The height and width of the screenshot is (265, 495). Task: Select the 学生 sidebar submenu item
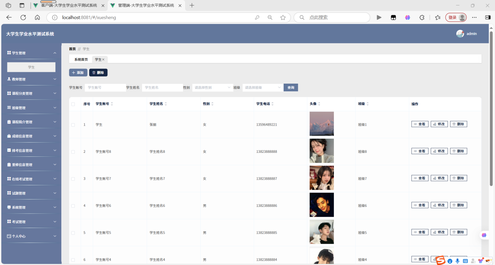(31, 67)
